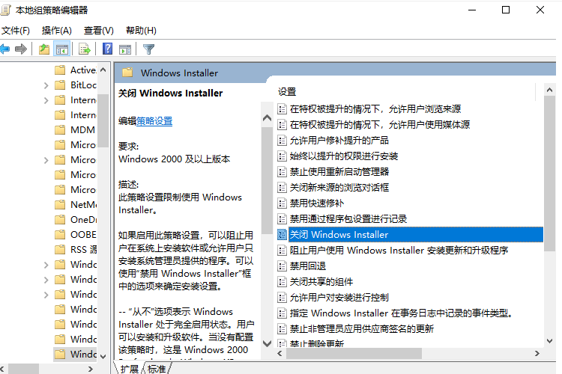Select 在特权被提升的情况下，允许用户使用媒体源 policy

(380, 125)
